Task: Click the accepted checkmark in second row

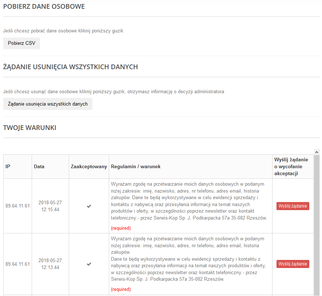Action: (x=89, y=264)
